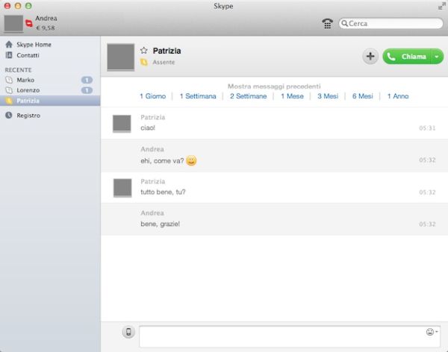Show messages from 3 Mesi
Screen dimensions: 448x352
(328, 96)
